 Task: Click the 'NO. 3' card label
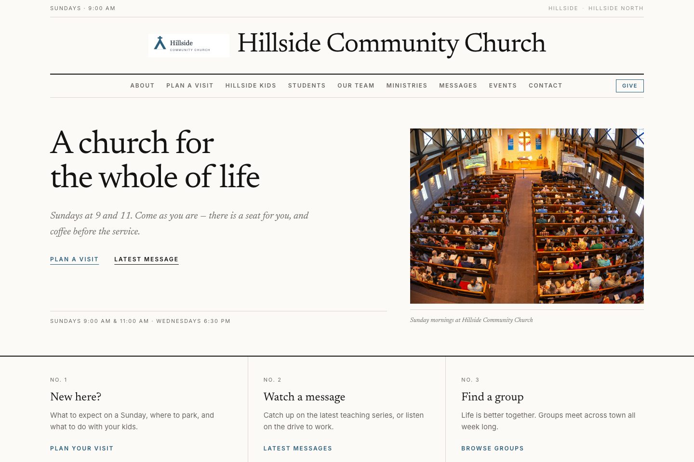[470, 380]
